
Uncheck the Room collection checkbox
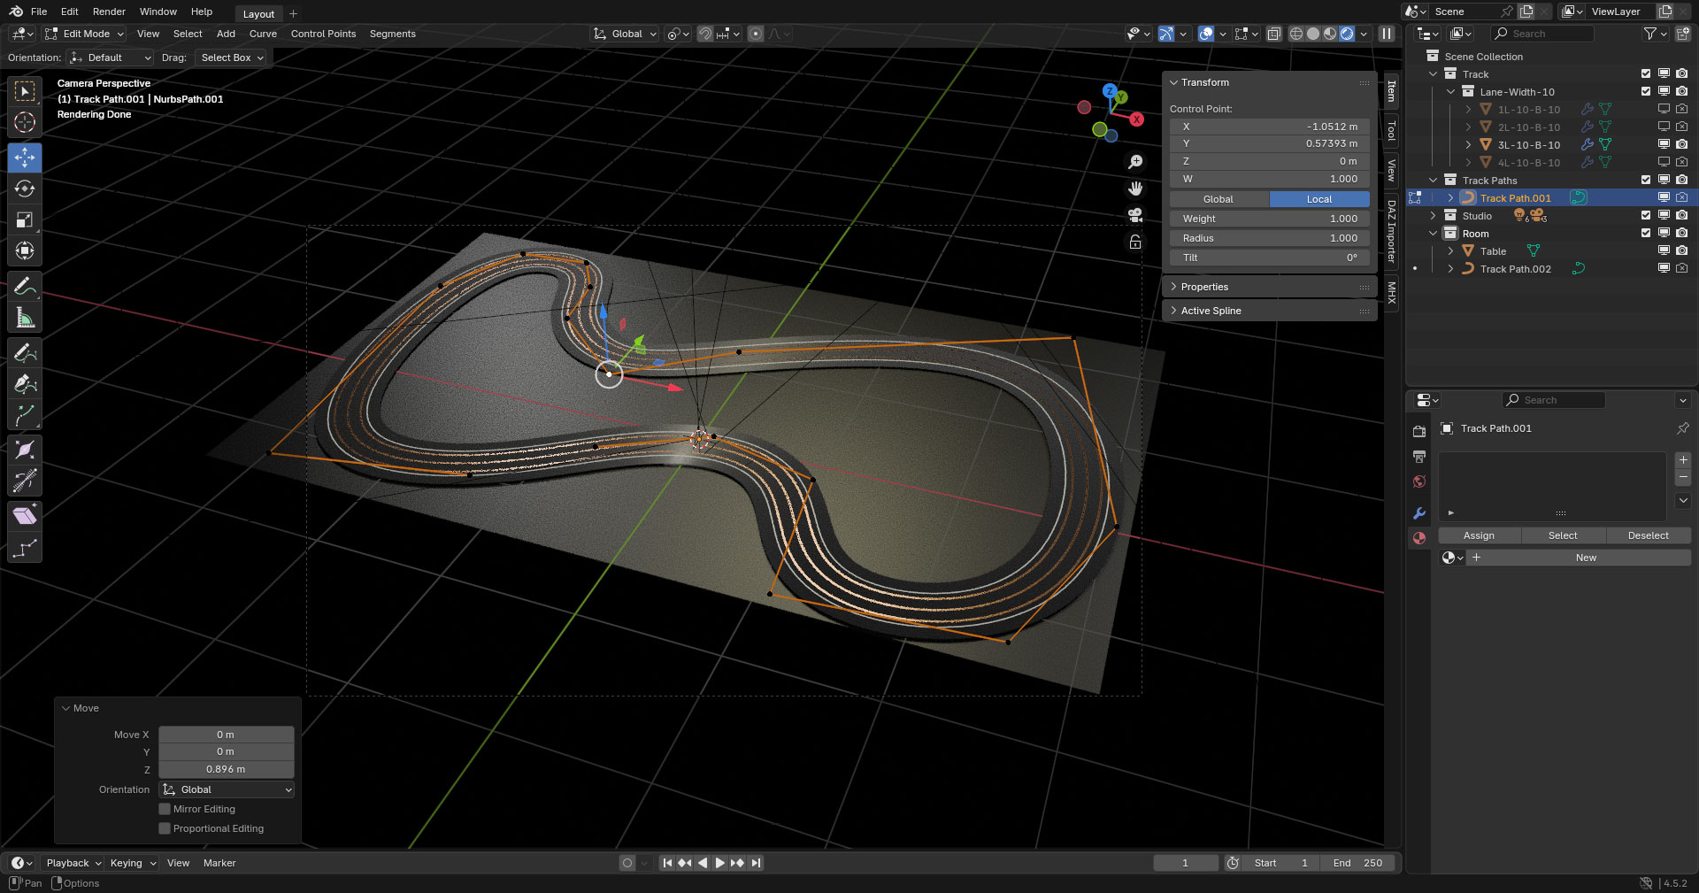(1645, 233)
